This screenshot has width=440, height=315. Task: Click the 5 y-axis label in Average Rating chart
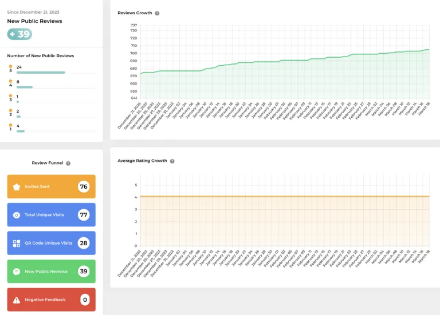point(136,185)
